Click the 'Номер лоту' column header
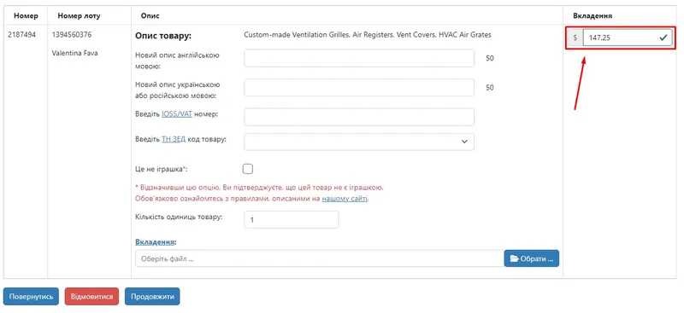Screen dimensions: 684x313 click(x=79, y=16)
